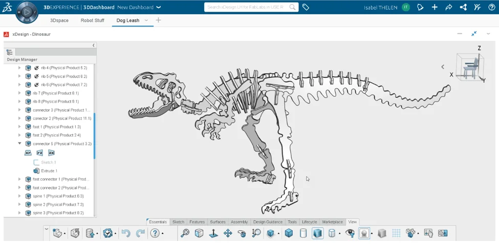The image size is (499, 244).
Task: Click the search input field
Action: 246,7
